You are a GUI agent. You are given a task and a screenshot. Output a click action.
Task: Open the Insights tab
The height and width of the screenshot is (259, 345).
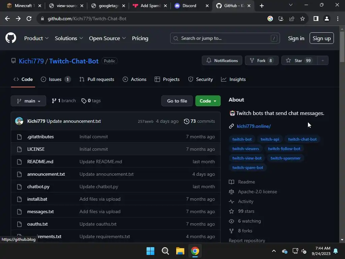tap(233, 79)
